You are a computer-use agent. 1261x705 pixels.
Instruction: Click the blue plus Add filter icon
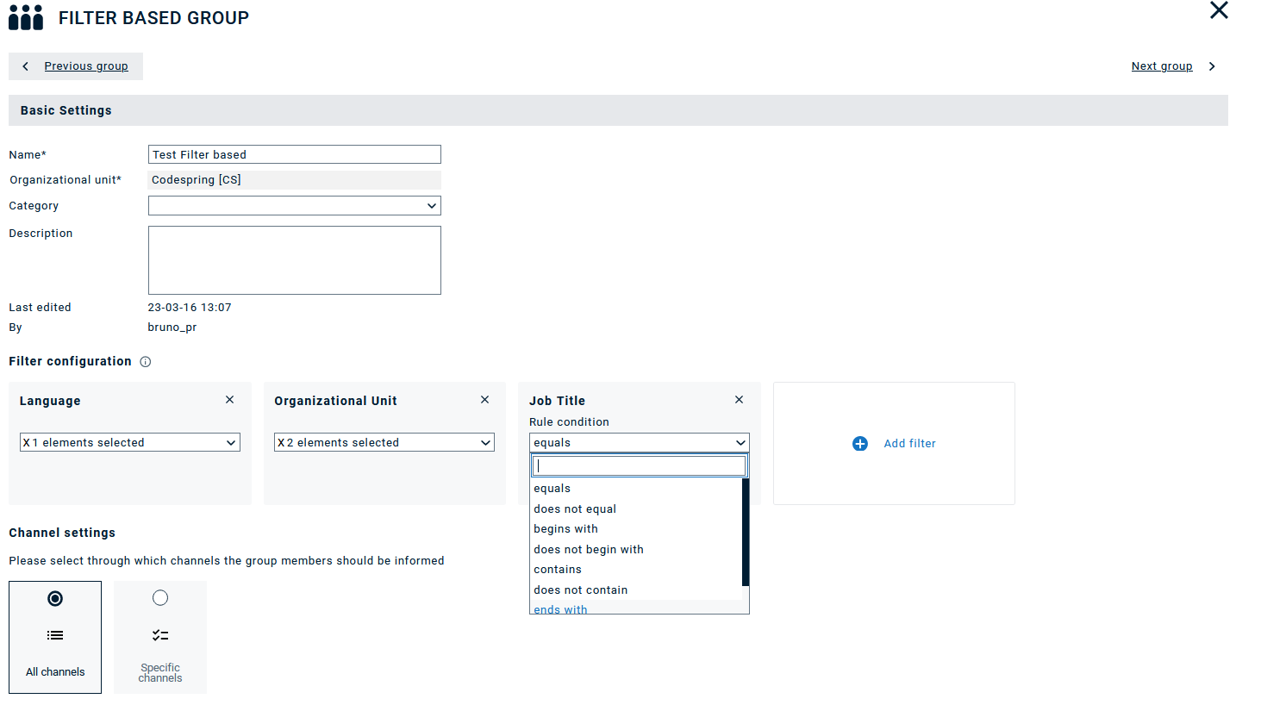(x=860, y=444)
